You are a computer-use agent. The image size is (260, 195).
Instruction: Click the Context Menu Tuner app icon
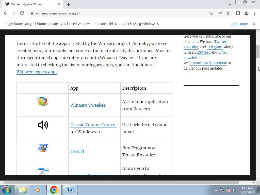[x=43, y=171]
